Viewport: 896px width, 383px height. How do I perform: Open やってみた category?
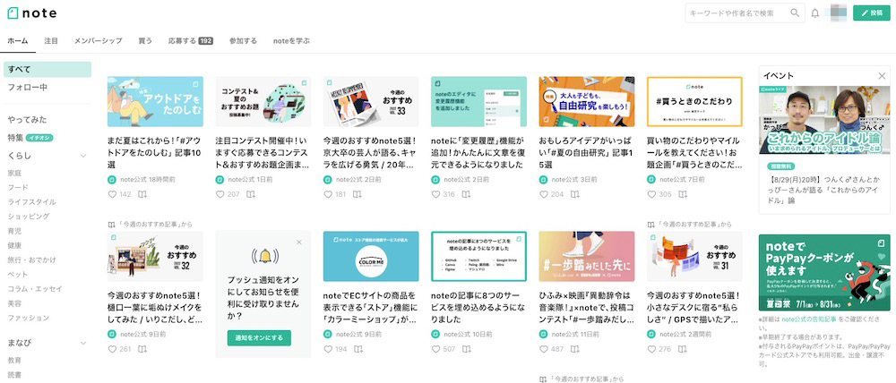[x=28, y=120]
